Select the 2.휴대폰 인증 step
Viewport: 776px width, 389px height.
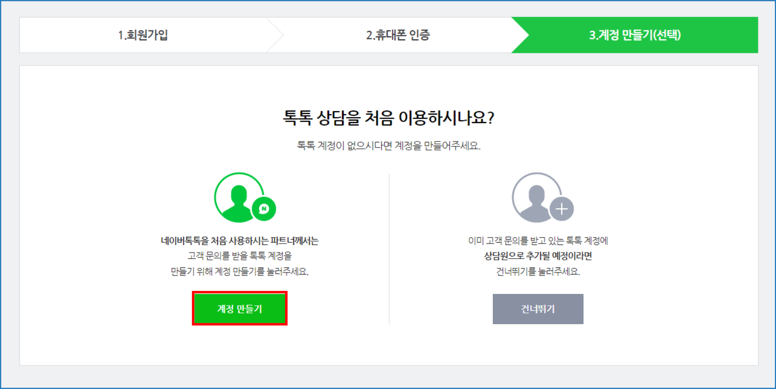point(398,35)
